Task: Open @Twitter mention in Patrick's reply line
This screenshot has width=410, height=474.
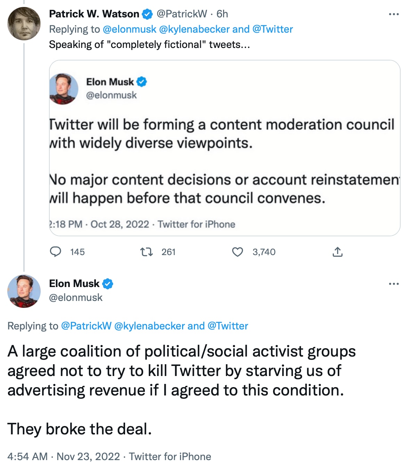Action: pyautogui.click(x=272, y=29)
